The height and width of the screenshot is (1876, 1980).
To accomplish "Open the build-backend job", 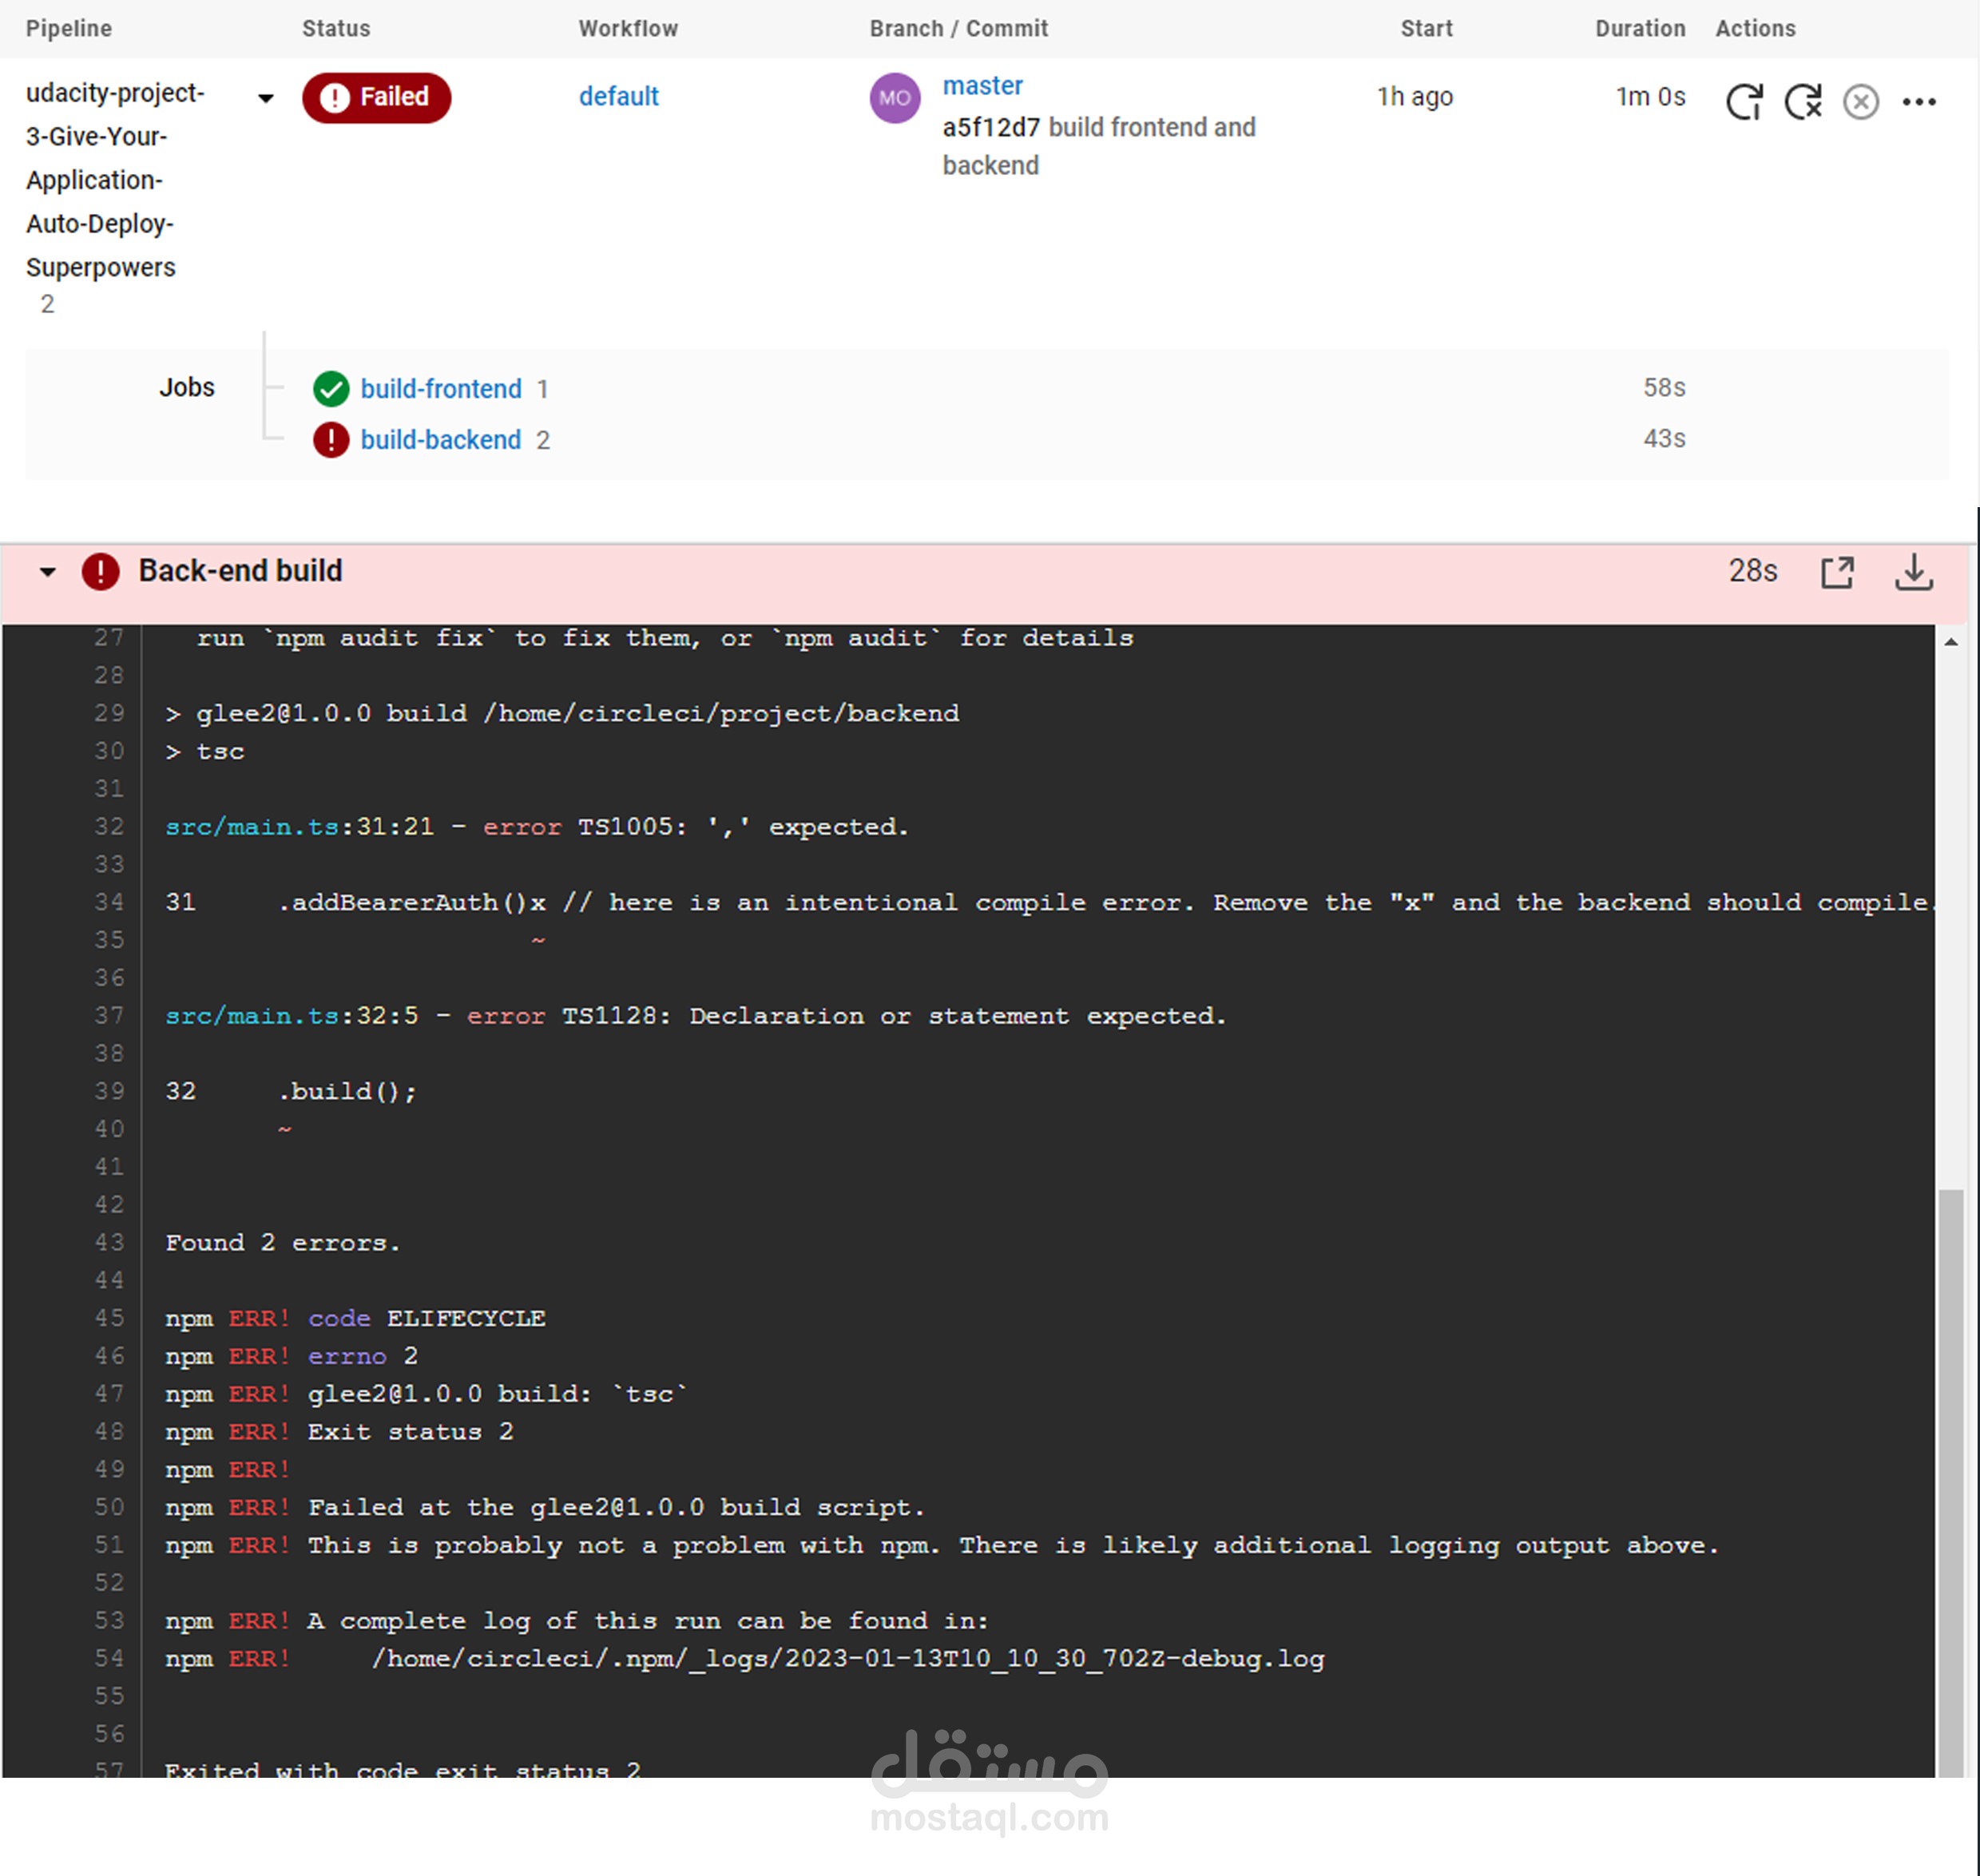I will point(441,440).
